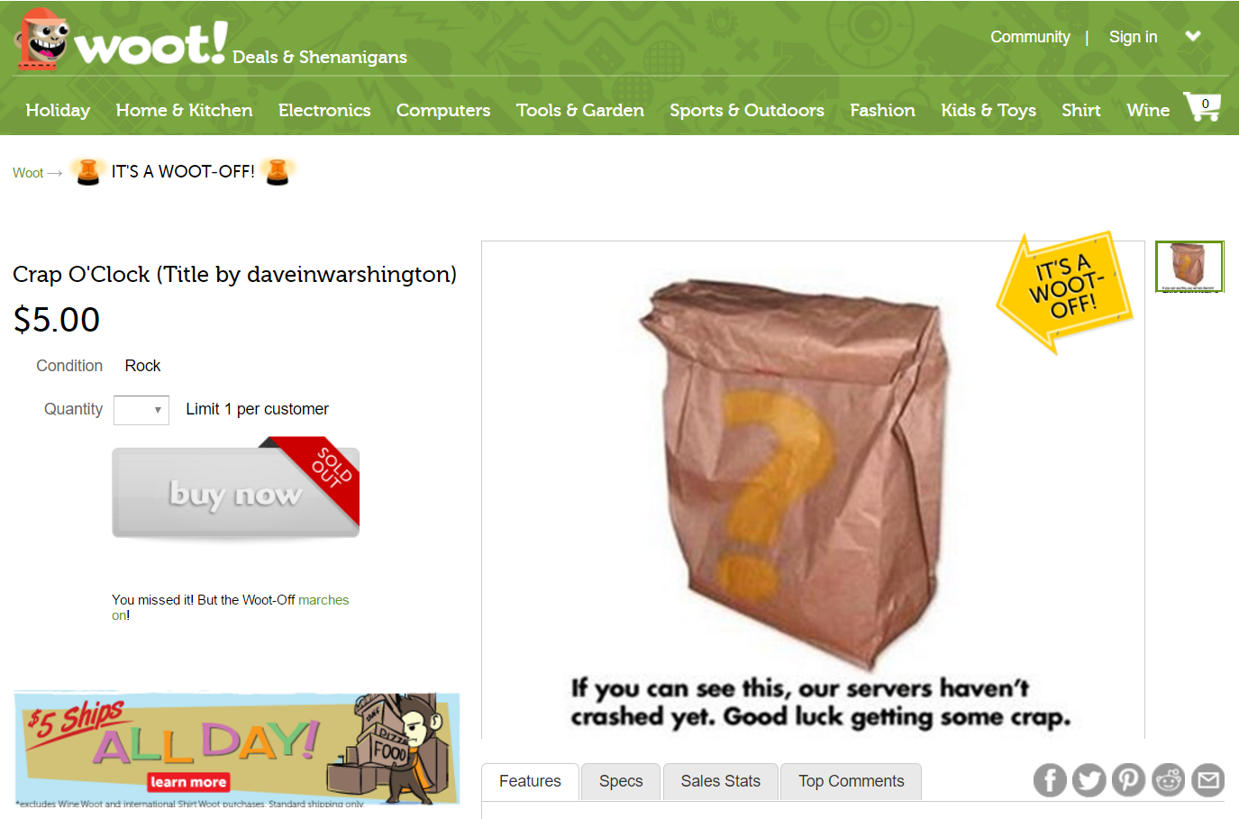Follow the 'marches on' link
The width and height of the screenshot is (1239, 819).
click(x=230, y=607)
